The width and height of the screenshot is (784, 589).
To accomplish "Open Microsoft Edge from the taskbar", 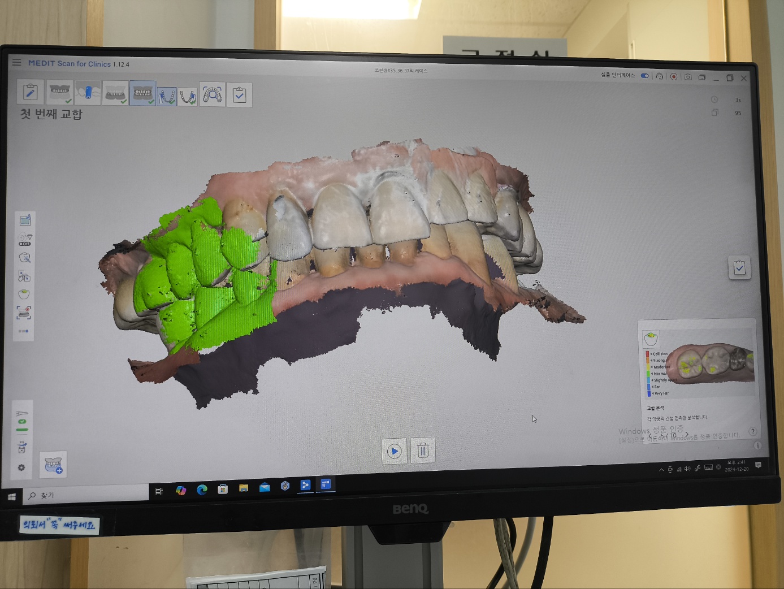I will tap(202, 490).
